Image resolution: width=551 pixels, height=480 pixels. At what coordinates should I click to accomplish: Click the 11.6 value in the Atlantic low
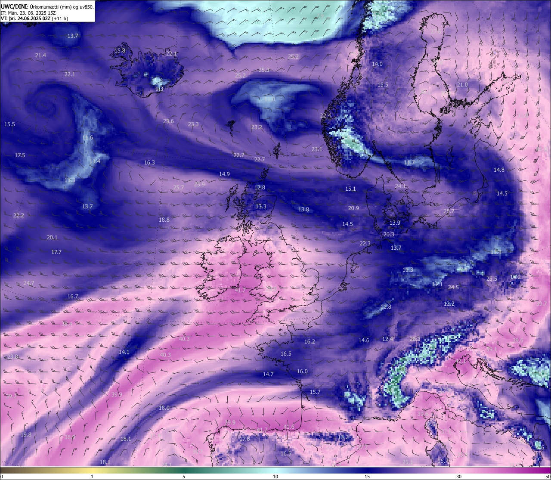pos(87,138)
